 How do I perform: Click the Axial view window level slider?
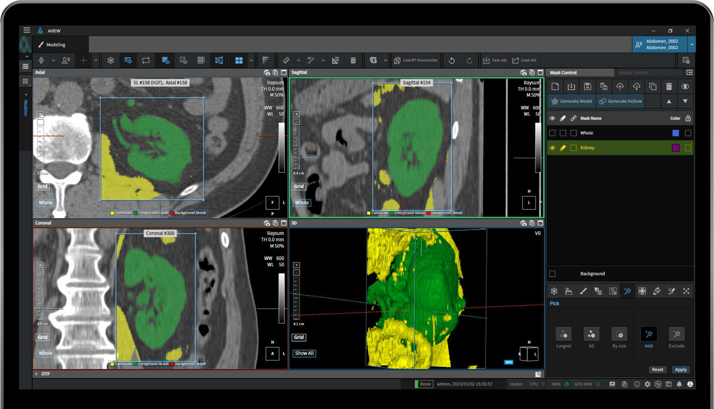tap(282, 148)
